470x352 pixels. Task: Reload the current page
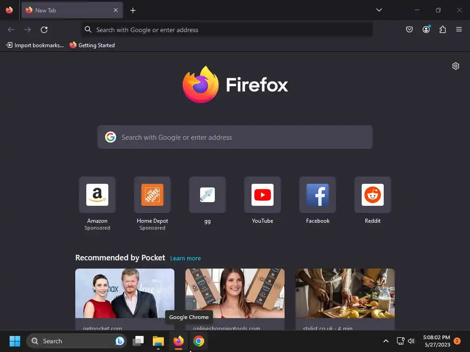pos(44,30)
